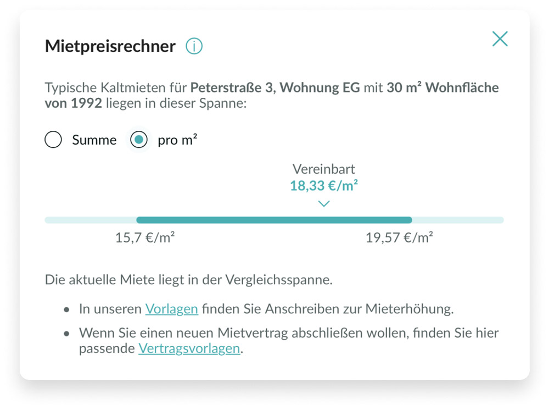Viewport: 549px width, 409px height.
Task: Click the Summe option label
Action: [94, 140]
